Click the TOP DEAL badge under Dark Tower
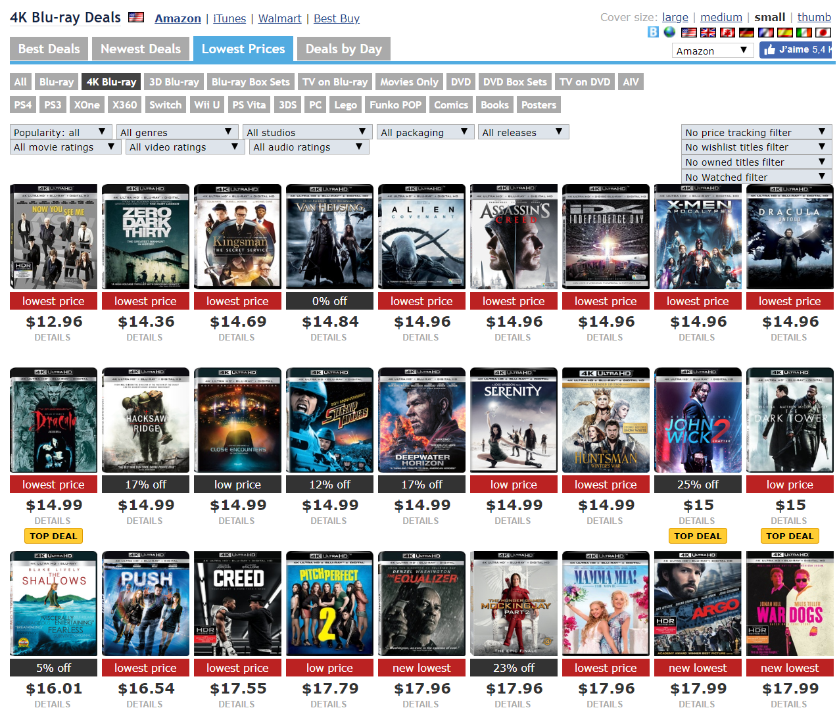 tap(790, 536)
